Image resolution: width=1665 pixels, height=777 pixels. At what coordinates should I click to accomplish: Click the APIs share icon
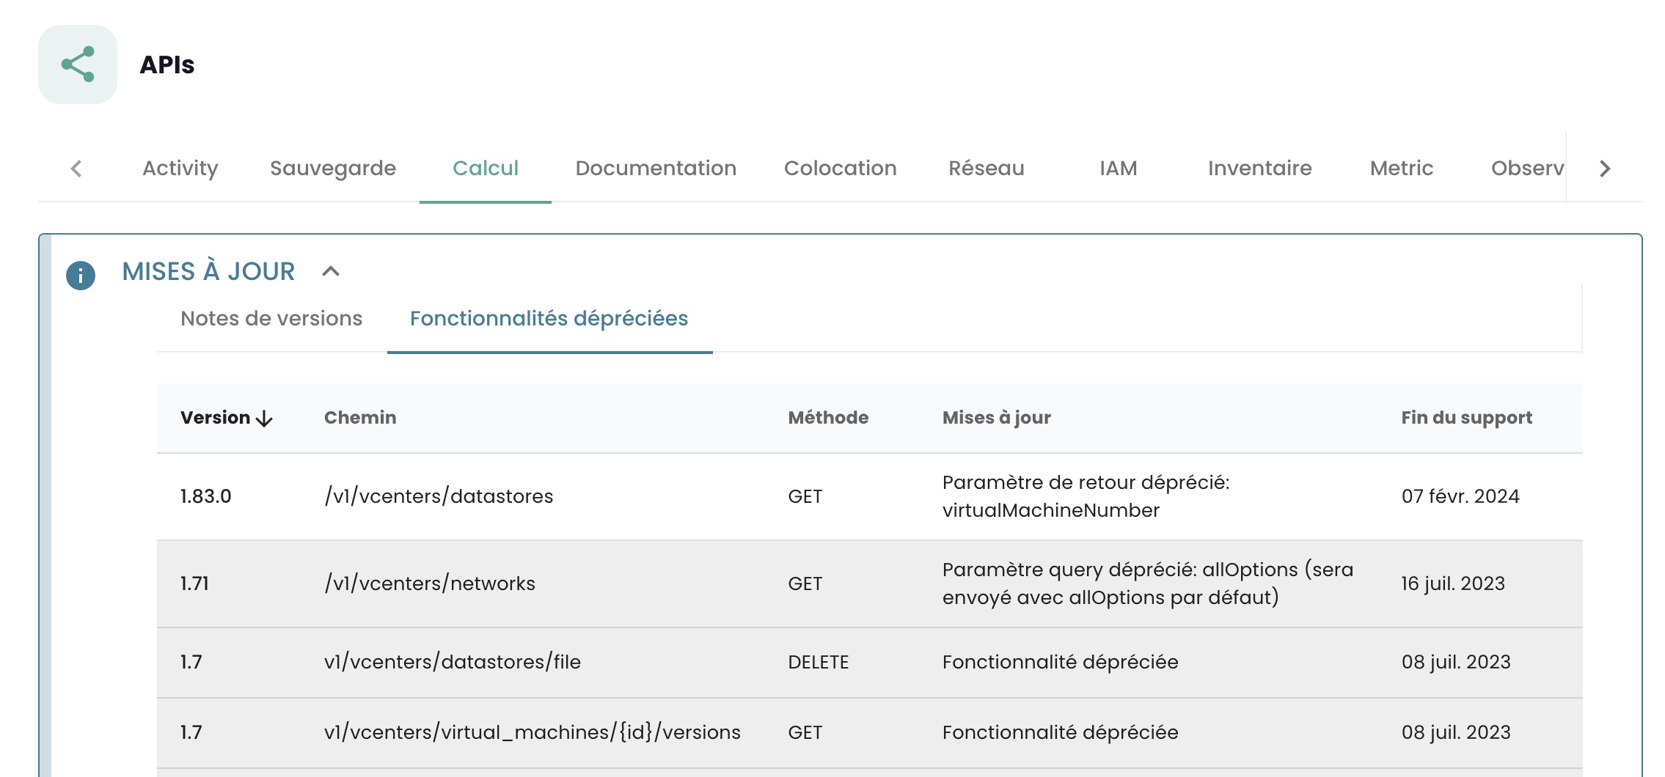78,65
